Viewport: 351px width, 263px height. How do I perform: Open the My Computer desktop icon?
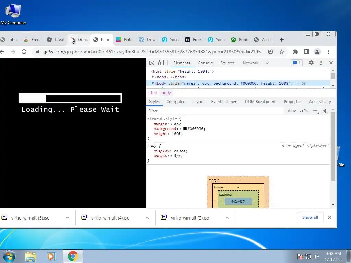pyautogui.click(x=13, y=14)
